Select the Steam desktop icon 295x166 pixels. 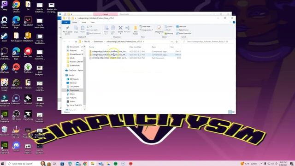(4, 37)
